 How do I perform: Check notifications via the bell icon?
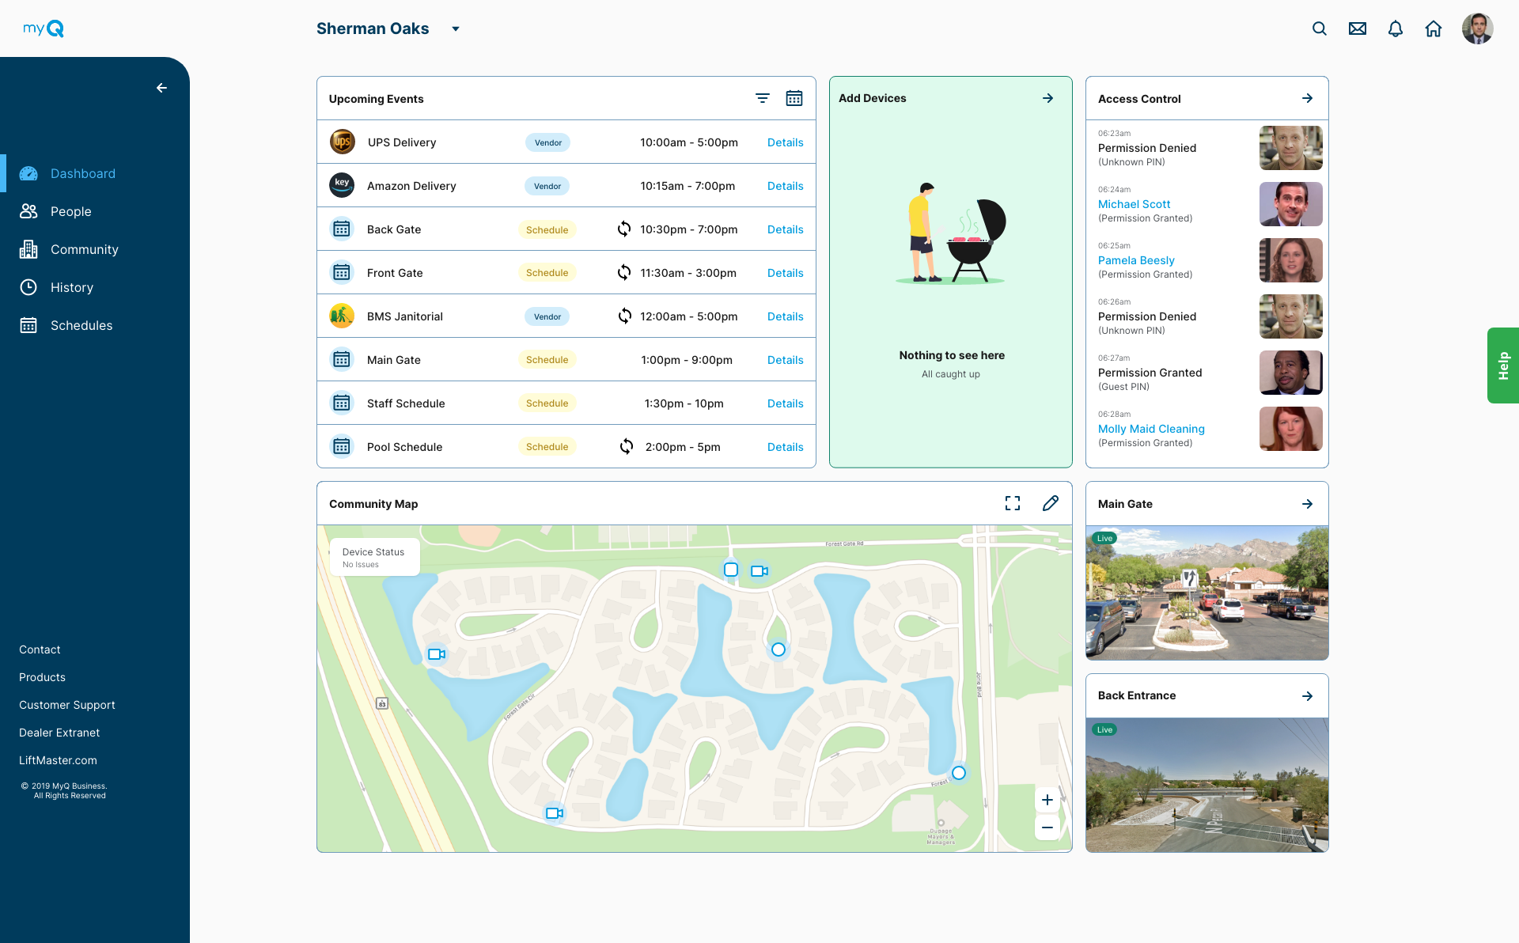(x=1395, y=28)
